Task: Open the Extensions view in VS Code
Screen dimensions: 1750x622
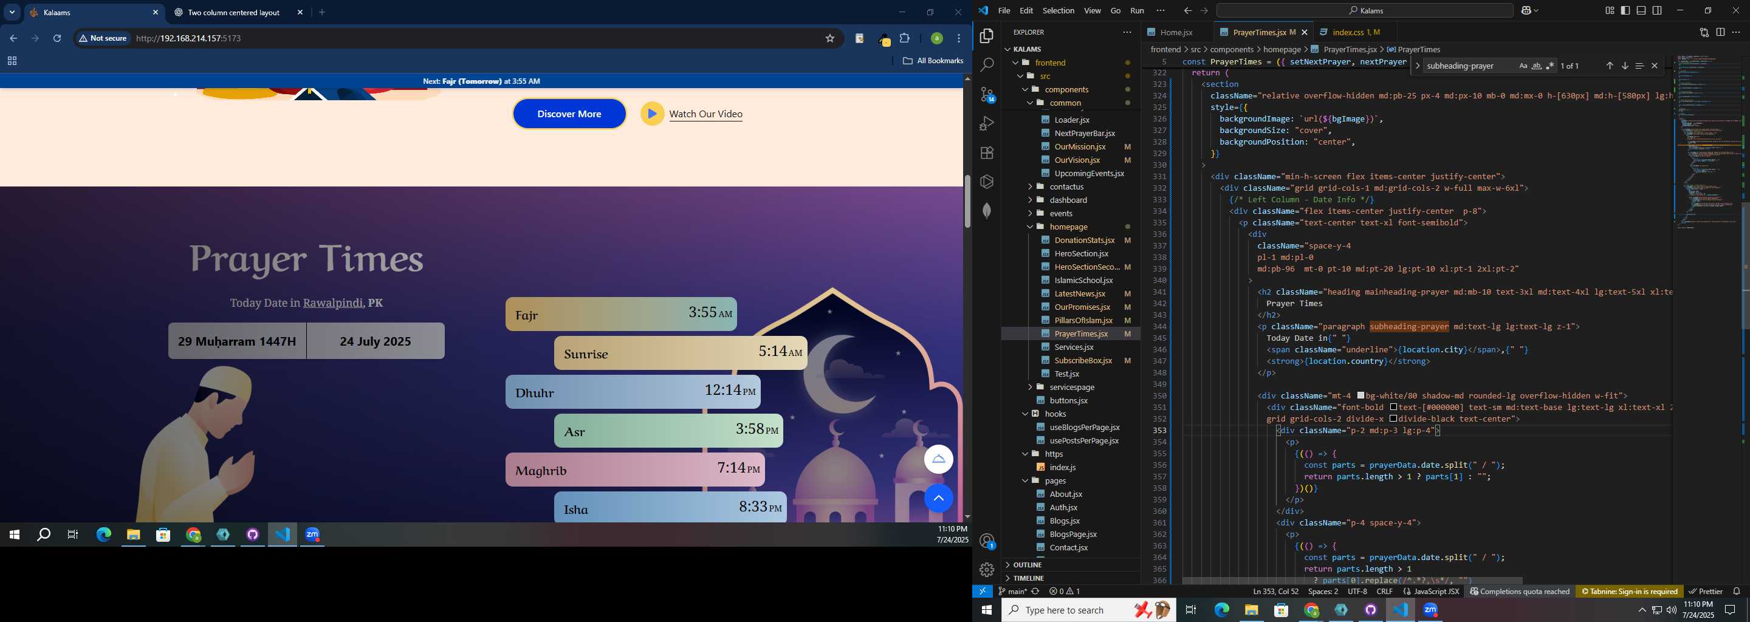Action: coord(986,153)
